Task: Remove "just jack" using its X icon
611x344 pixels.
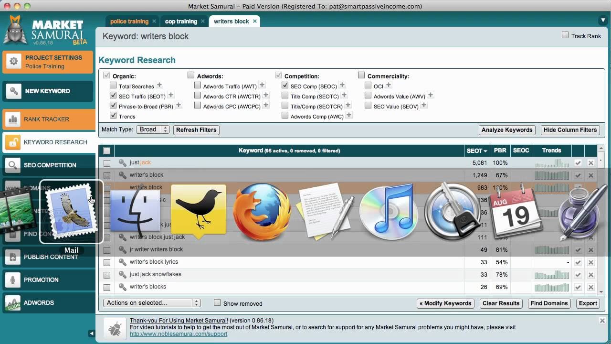Action: click(x=591, y=163)
